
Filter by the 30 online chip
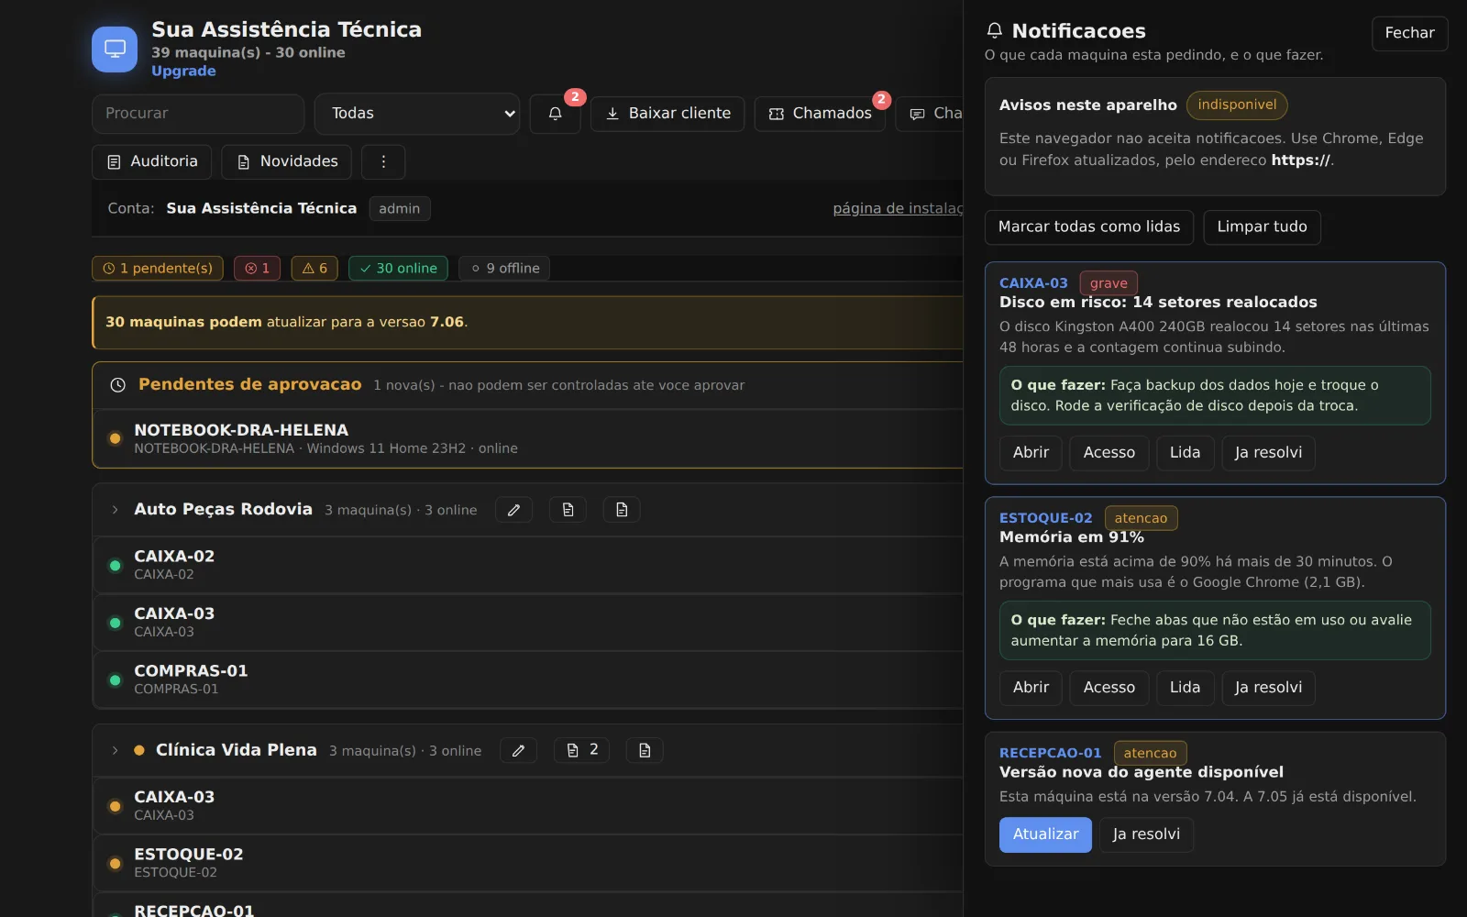pos(398,268)
